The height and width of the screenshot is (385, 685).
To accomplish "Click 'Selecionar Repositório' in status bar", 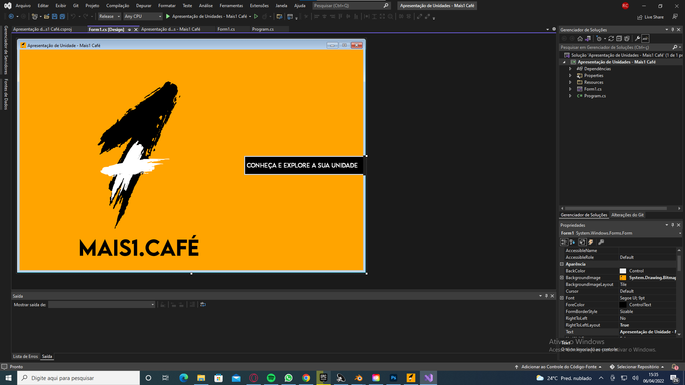I will 638,367.
